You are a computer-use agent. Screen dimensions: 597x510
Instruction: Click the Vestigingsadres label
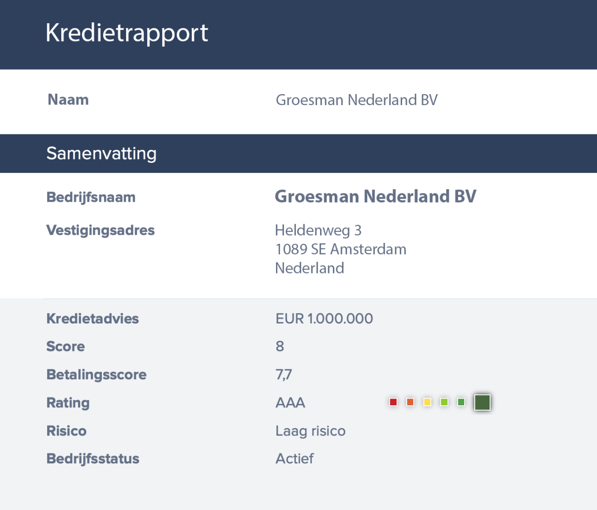100,230
